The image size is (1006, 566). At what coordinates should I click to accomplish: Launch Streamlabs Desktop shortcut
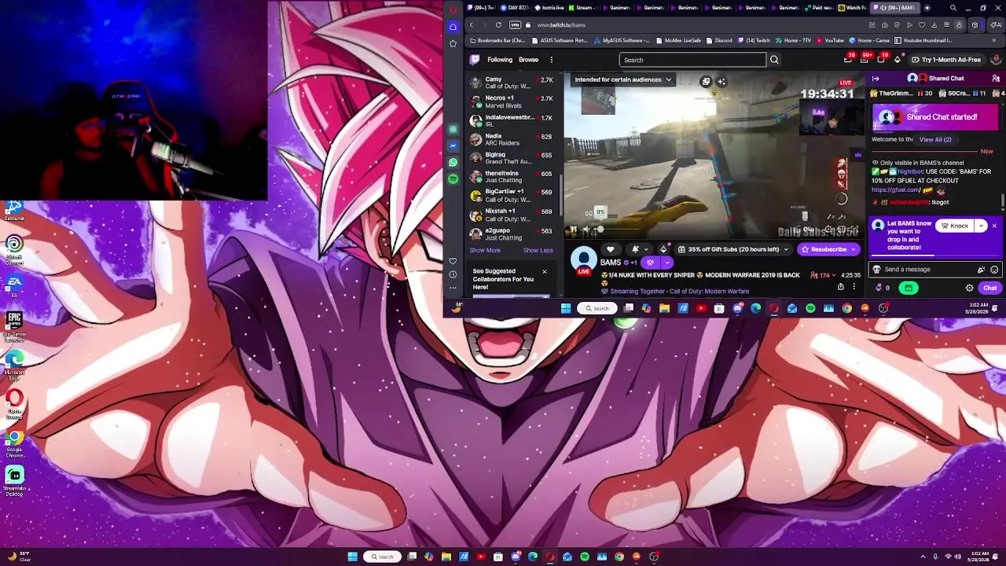click(x=14, y=480)
